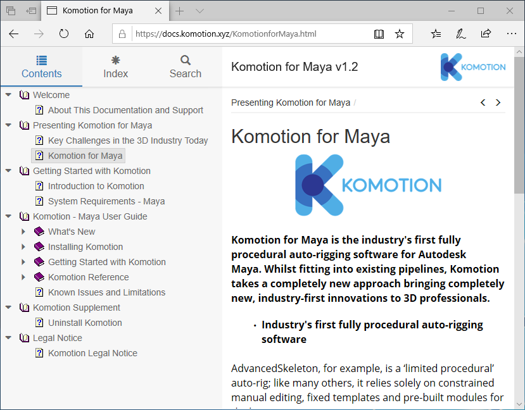Expand Getting Started with Komotion under User Guide

click(23, 262)
